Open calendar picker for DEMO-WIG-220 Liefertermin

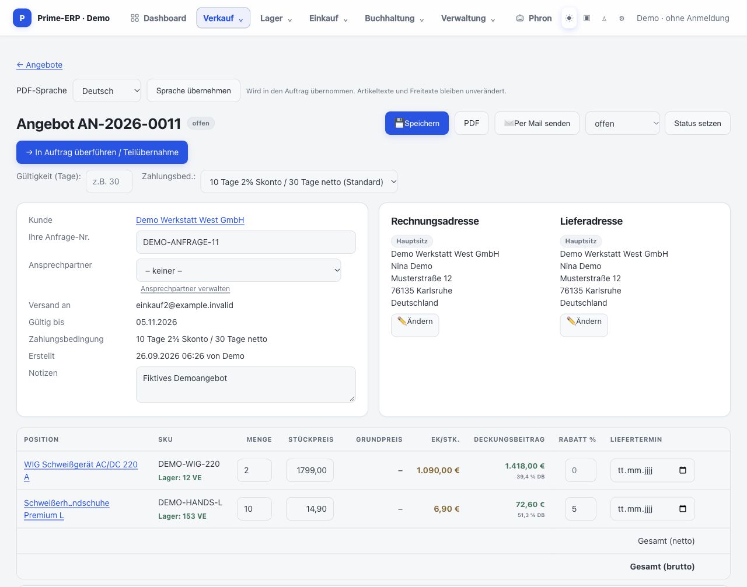pos(683,470)
